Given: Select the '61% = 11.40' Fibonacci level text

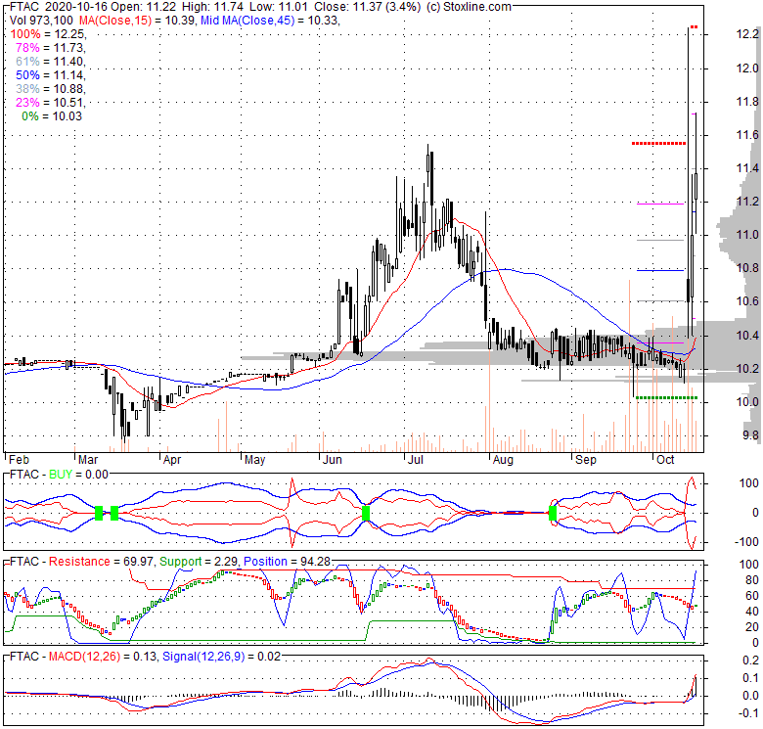Looking at the screenshot, I should (x=51, y=62).
